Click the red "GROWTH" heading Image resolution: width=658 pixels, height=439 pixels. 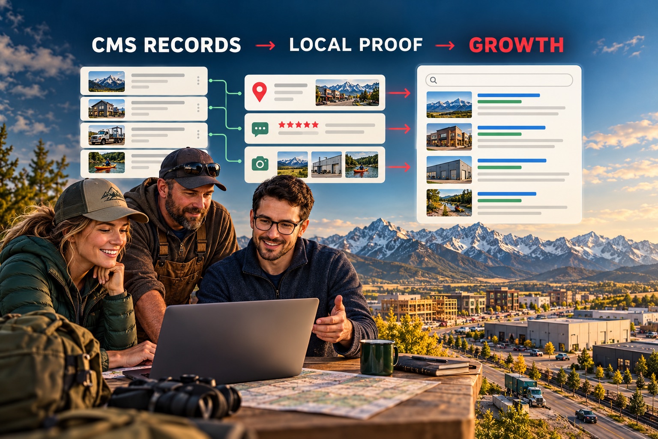pos(516,45)
